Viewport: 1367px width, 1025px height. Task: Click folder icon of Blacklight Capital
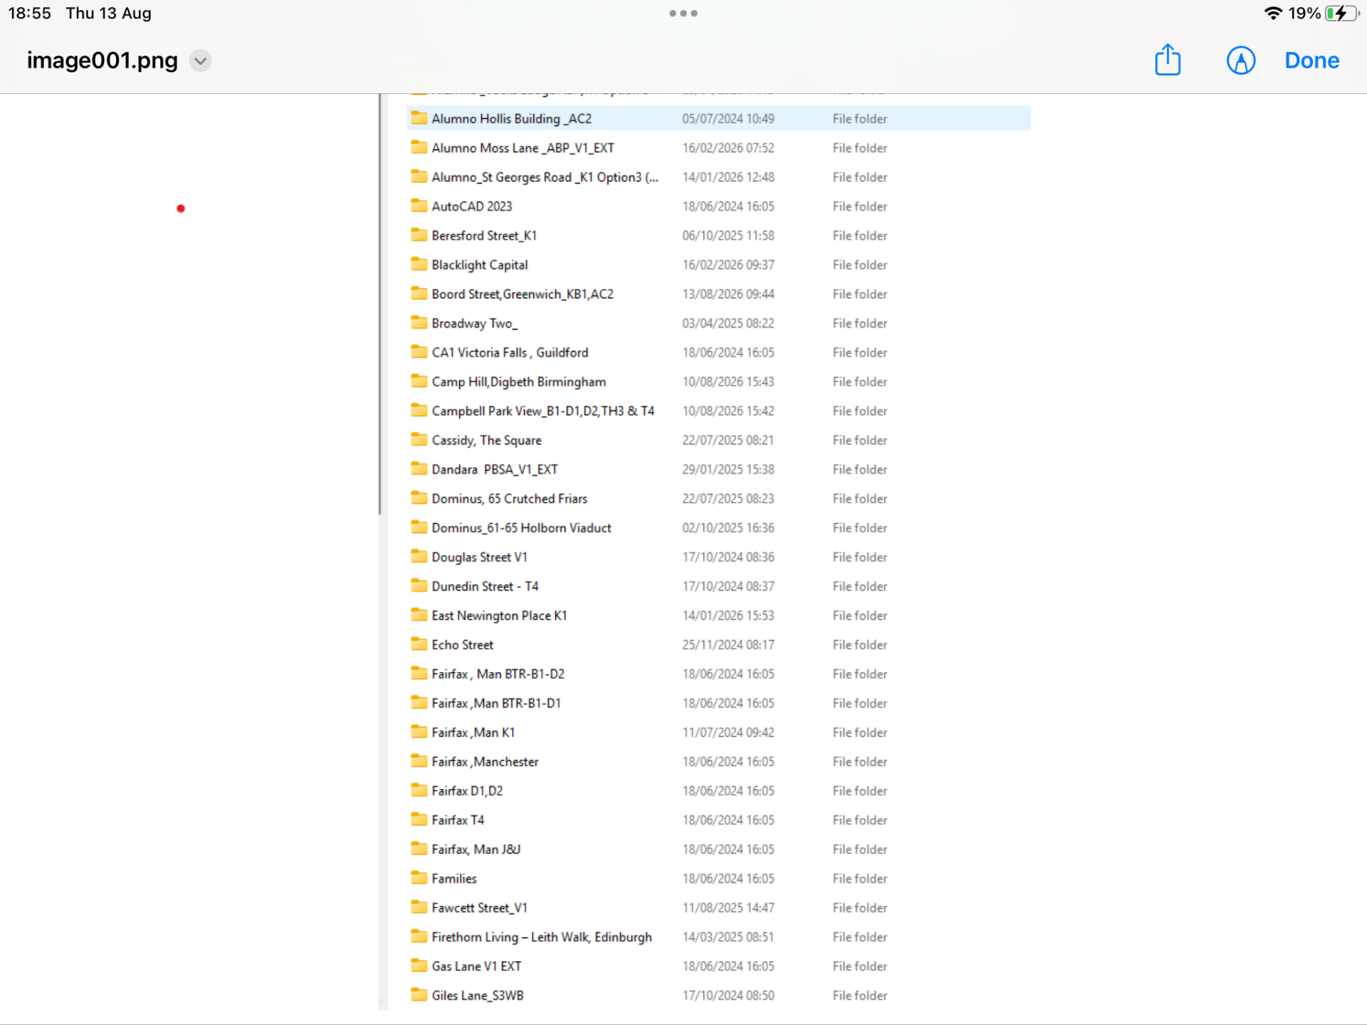[419, 264]
